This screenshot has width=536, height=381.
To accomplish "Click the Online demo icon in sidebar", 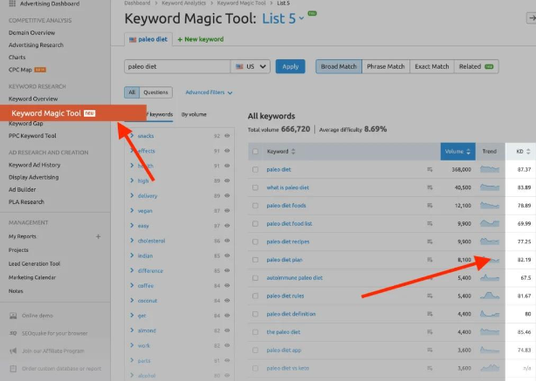I will pyautogui.click(x=12, y=316).
